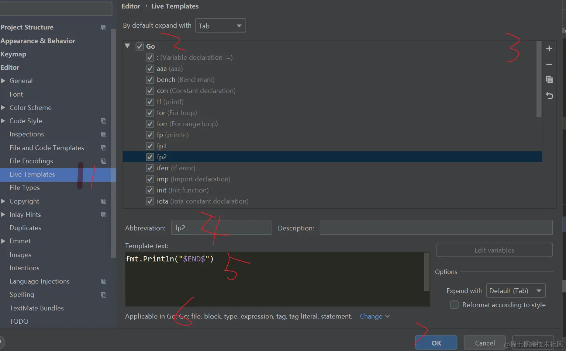
Task: Click the OK button
Action: 436,343
